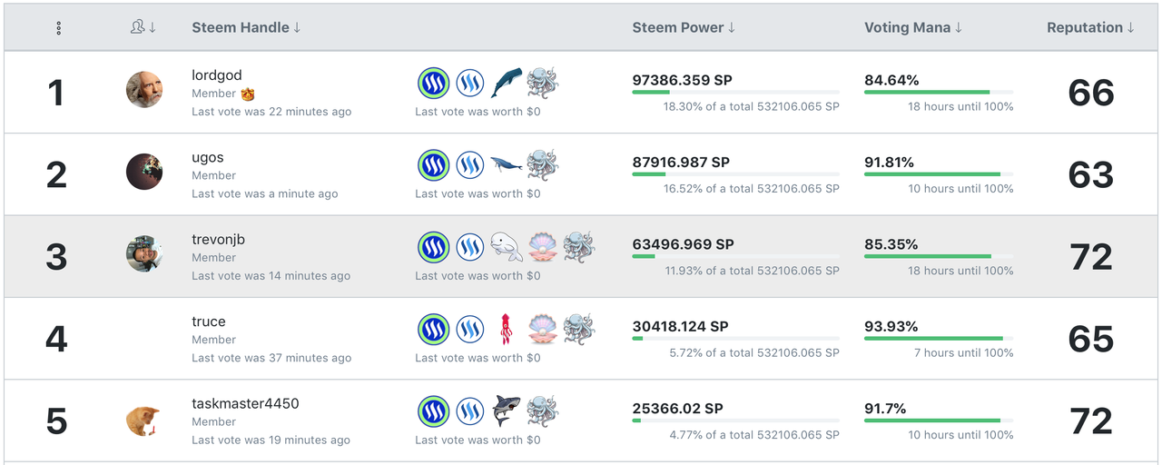Viewport: 1162px width, 465px height.
Task: Open trevonjb's profile link
Action: (x=218, y=240)
